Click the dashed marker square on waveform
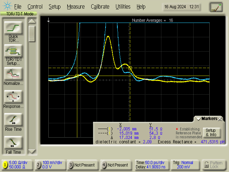 pos(130,68)
